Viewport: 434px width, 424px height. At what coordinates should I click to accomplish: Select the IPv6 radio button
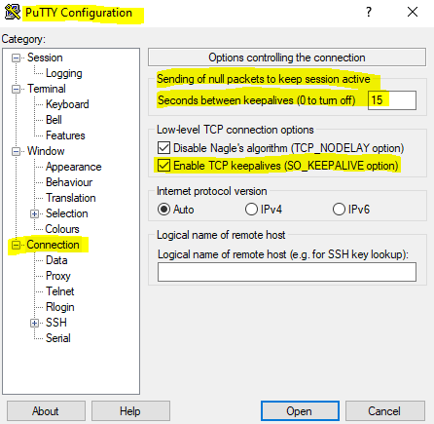tap(339, 210)
